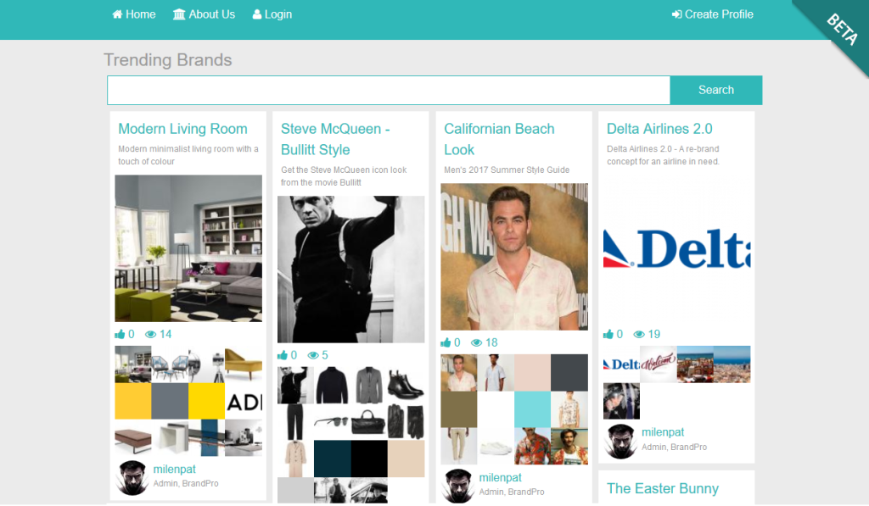Select the sunglasses thumbnail

click(333, 422)
